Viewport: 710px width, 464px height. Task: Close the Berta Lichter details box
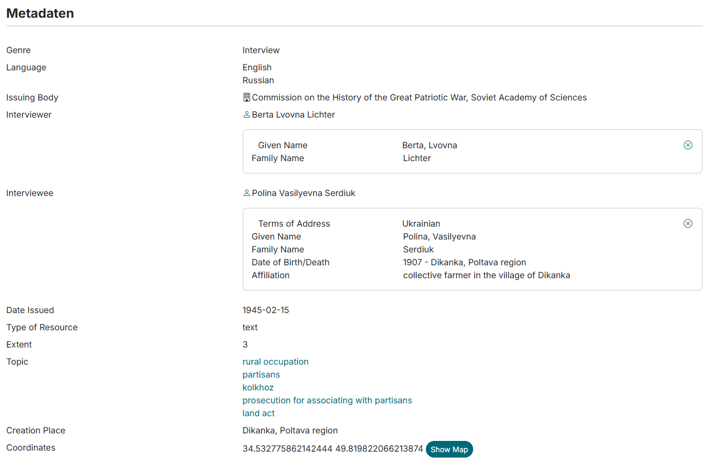[688, 145]
